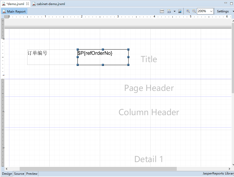Switch to the cabinet-demo.jrxml tab
Viewport: 234px width, 177px height.
pos(49,4)
